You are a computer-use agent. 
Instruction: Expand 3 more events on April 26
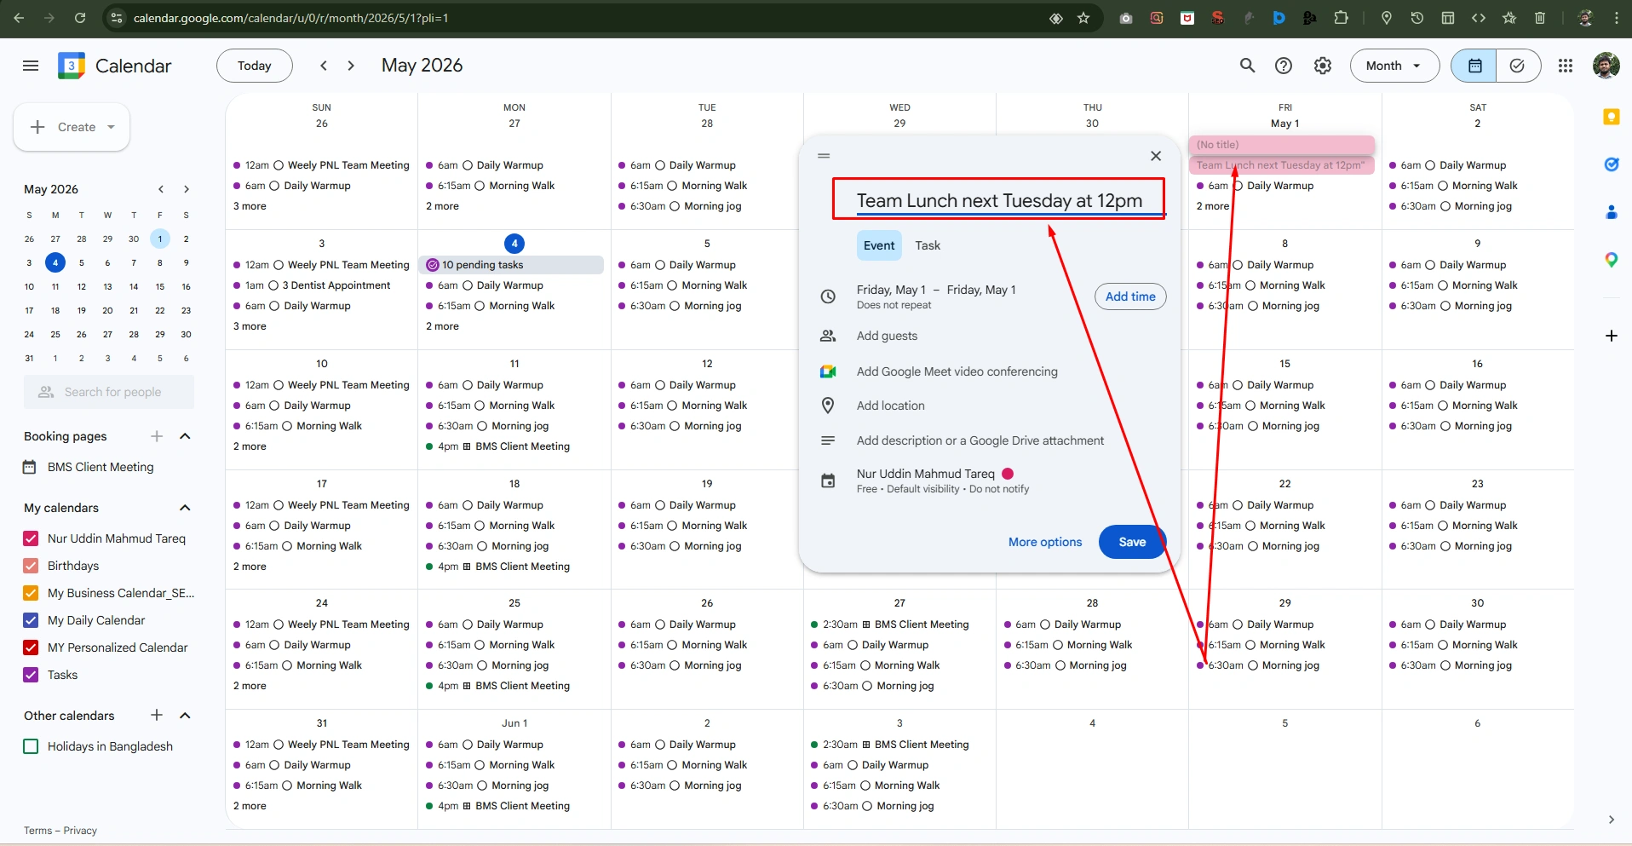click(x=250, y=206)
